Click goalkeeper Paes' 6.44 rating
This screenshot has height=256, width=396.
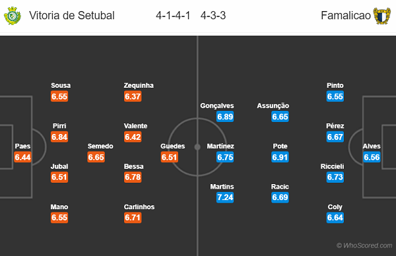coord(22,157)
